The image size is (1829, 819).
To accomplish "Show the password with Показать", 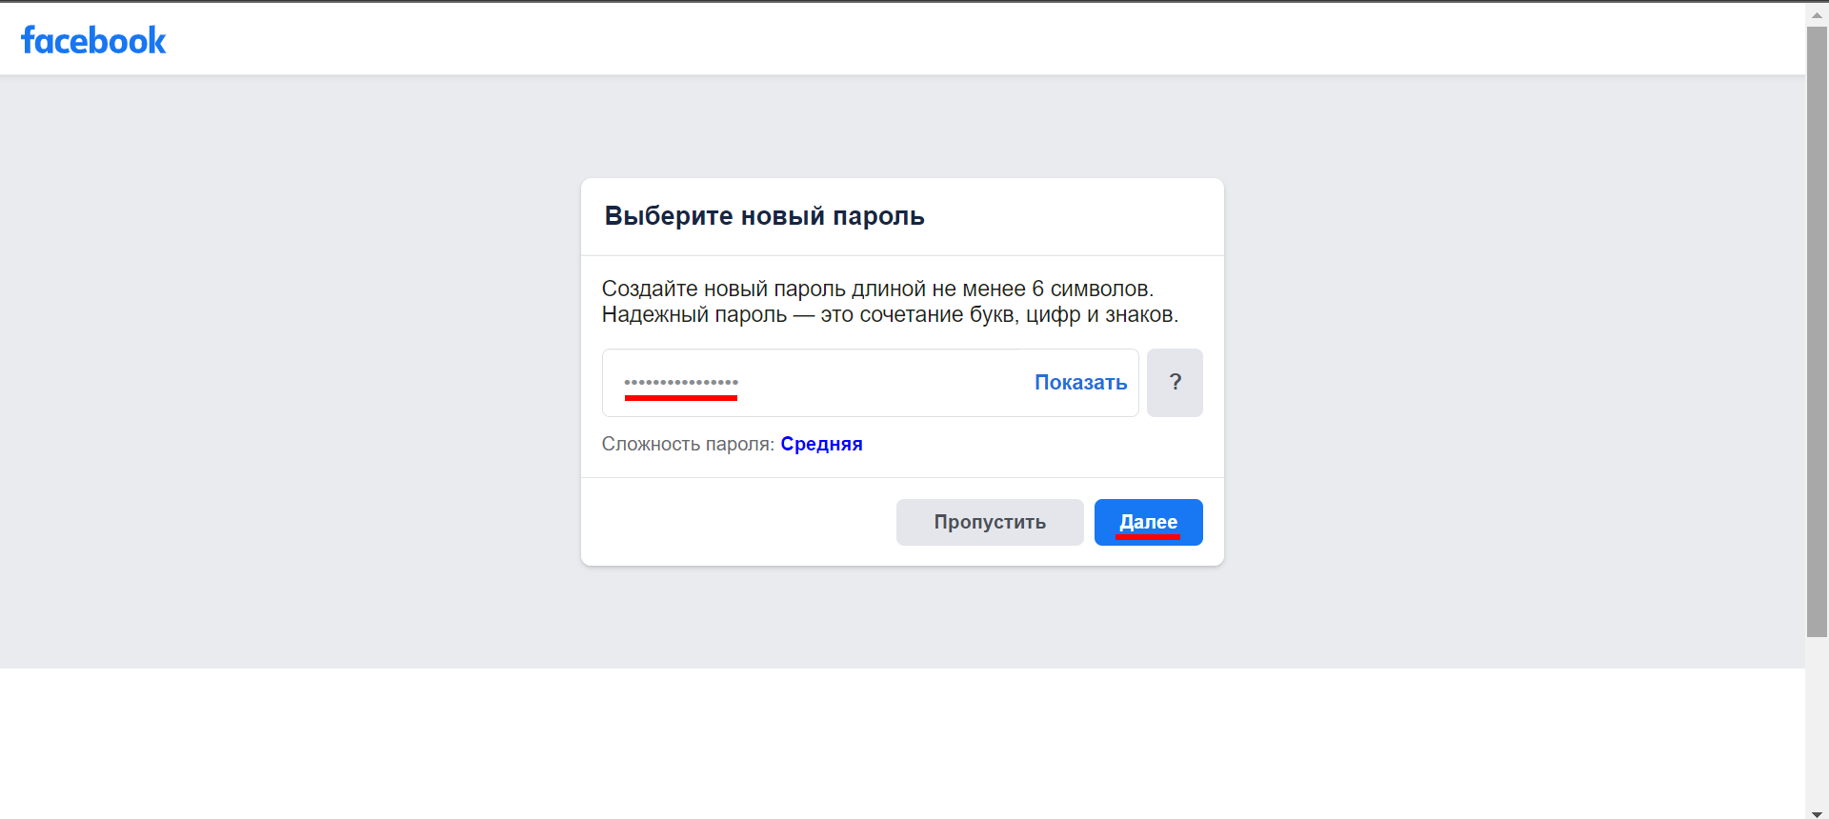I will 1080,383.
